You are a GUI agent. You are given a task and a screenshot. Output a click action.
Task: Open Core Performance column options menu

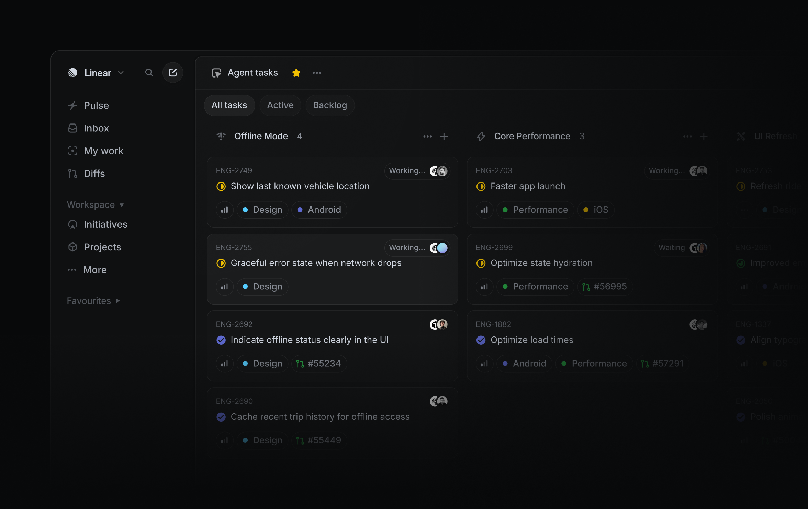pyautogui.click(x=687, y=137)
